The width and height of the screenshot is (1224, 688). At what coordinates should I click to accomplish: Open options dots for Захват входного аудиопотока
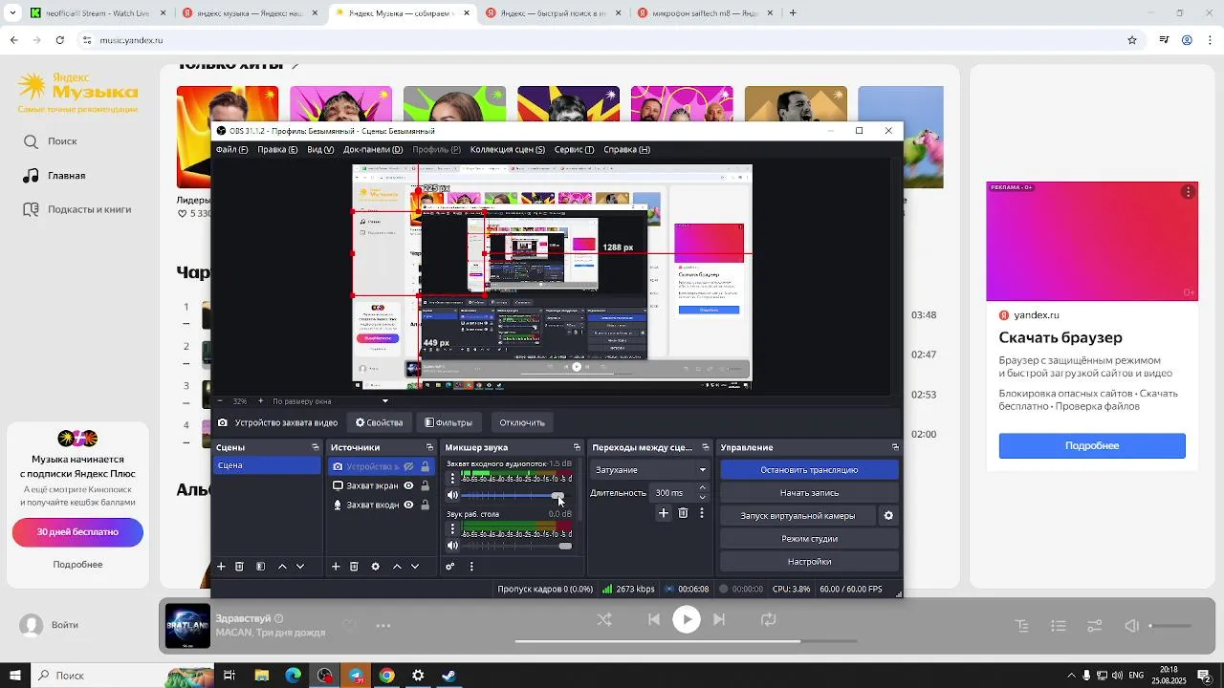(x=452, y=477)
